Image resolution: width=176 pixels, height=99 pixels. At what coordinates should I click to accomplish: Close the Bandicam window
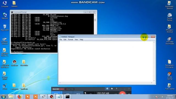[x=129, y=89]
